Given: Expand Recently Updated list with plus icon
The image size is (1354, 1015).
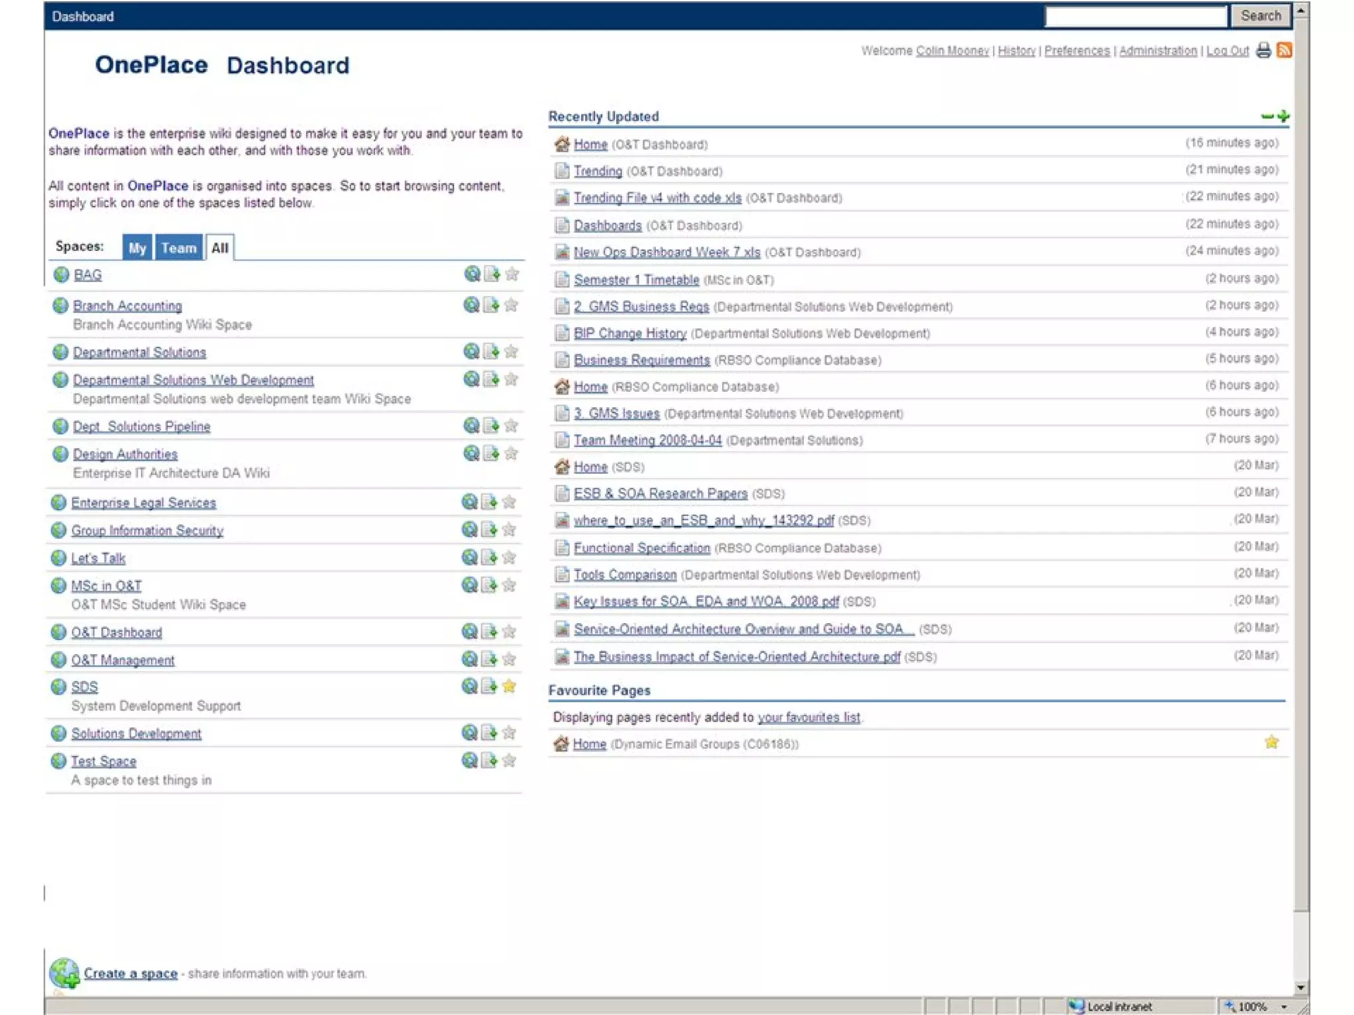Looking at the screenshot, I should (x=1283, y=116).
